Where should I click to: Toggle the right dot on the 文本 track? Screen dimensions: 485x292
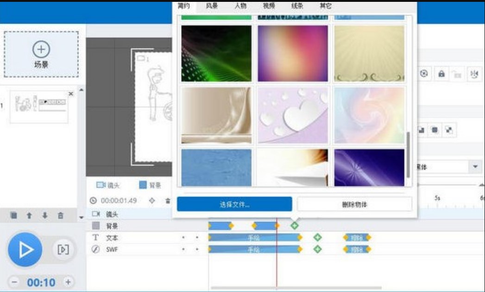coord(197,237)
